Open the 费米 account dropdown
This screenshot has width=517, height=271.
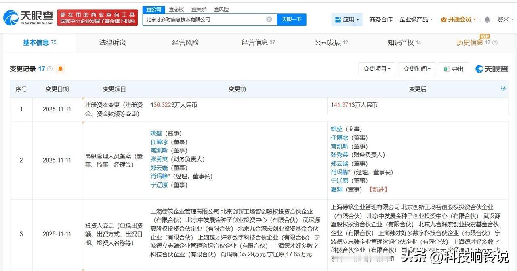point(504,19)
